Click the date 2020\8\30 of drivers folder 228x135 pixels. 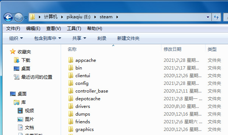(x=181, y=106)
